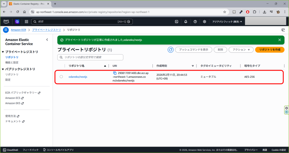Screen dimensions: 289x153
Task: Open the AWS services grid menu
Action: (x=27, y=22)
